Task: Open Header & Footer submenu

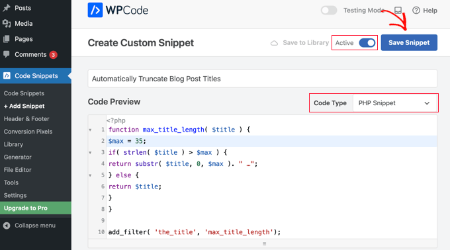Action: pyautogui.click(x=26, y=118)
